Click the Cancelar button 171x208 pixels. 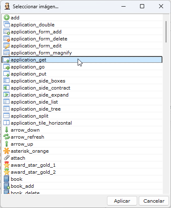154,201
